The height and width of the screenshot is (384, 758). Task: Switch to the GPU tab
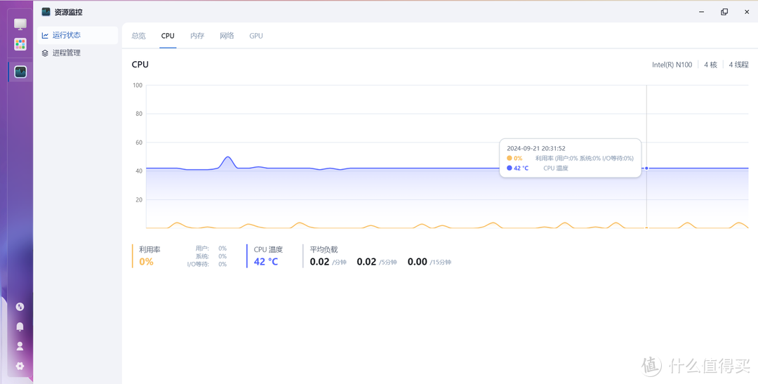coord(256,36)
